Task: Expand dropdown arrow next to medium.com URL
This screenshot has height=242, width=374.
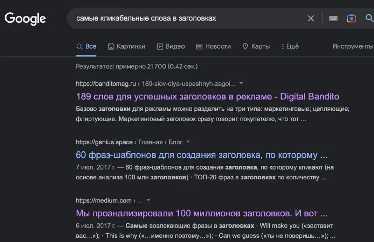Action: click(148, 200)
